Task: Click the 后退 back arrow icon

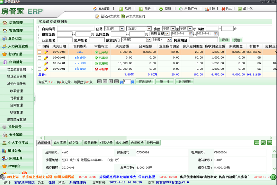Action: (x=121, y=9)
